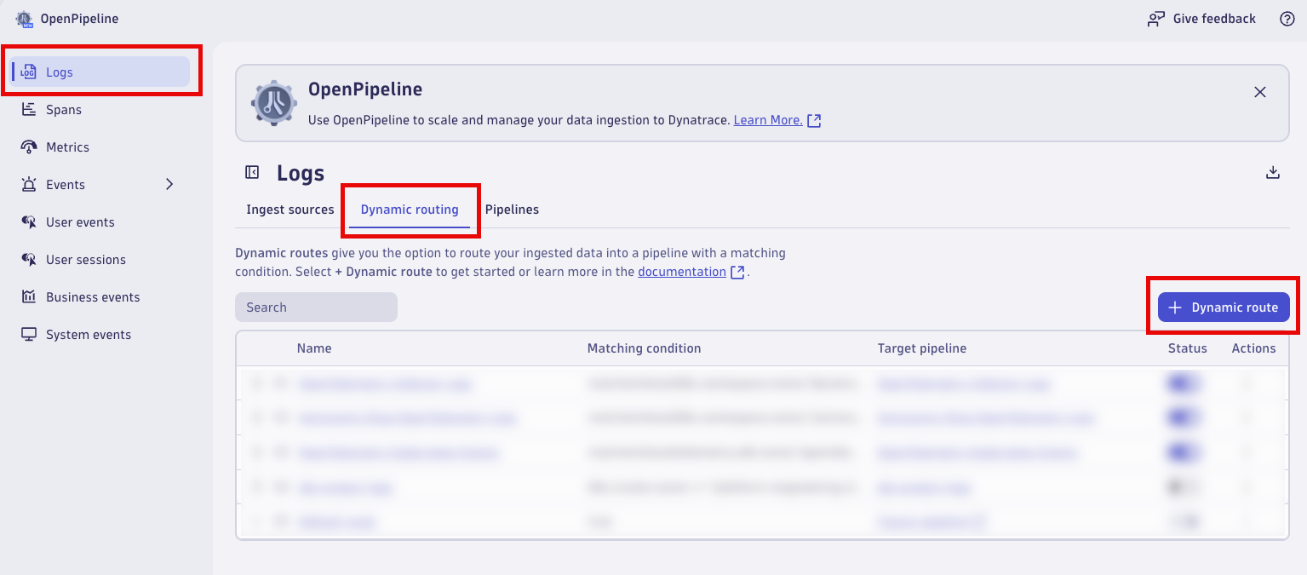This screenshot has width=1307, height=575.
Task: Switch to the Ingest sources tab
Action: click(290, 210)
